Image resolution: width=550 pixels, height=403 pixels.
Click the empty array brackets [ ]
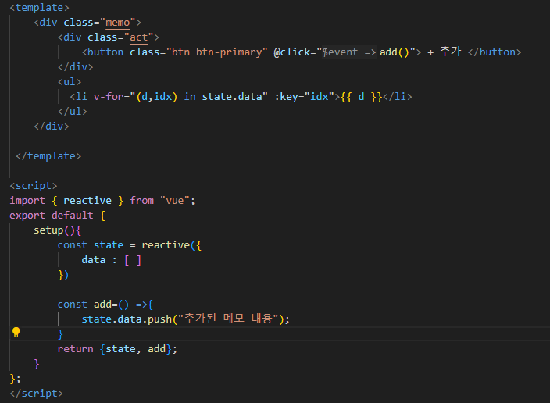pyautogui.click(x=133, y=260)
